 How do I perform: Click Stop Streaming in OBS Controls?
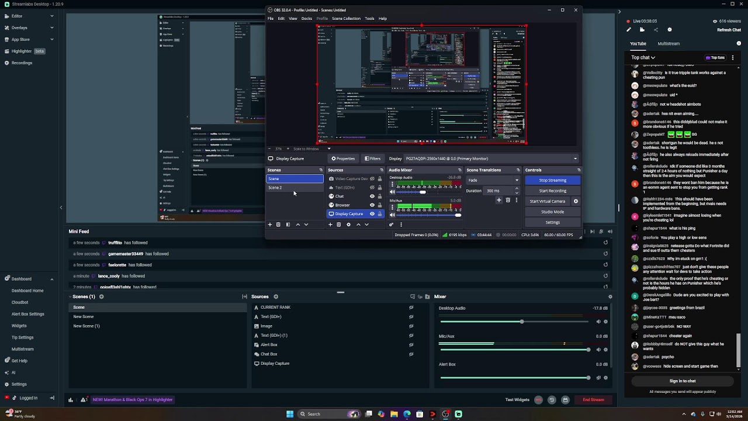click(x=552, y=180)
